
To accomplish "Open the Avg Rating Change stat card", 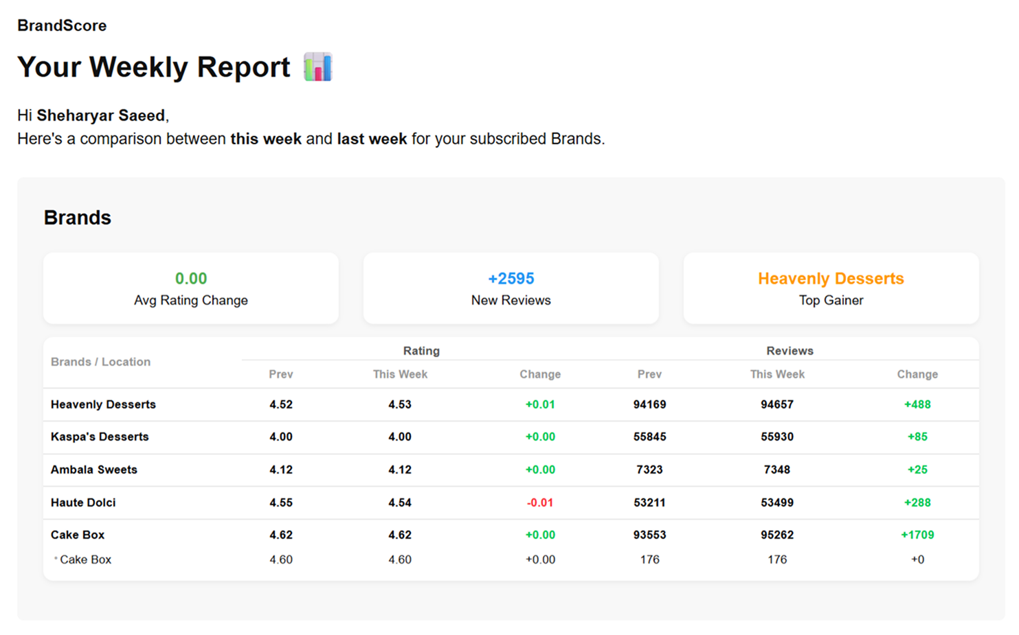I will (191, 288).
